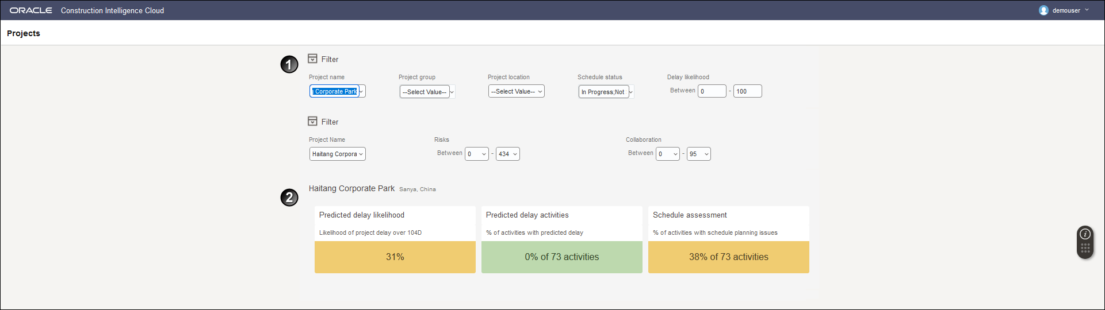Click the demouser avatar icon
The image size is (1105, 310).
tap(1043, 10)
